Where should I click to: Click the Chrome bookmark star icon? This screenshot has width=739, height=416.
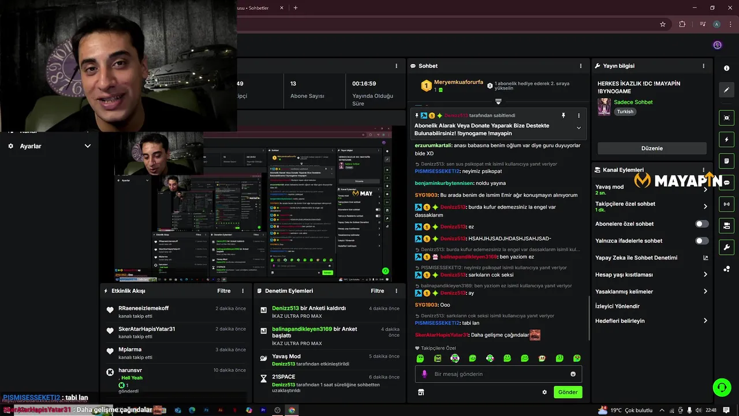pyautogui.click(x=663, y=24)
